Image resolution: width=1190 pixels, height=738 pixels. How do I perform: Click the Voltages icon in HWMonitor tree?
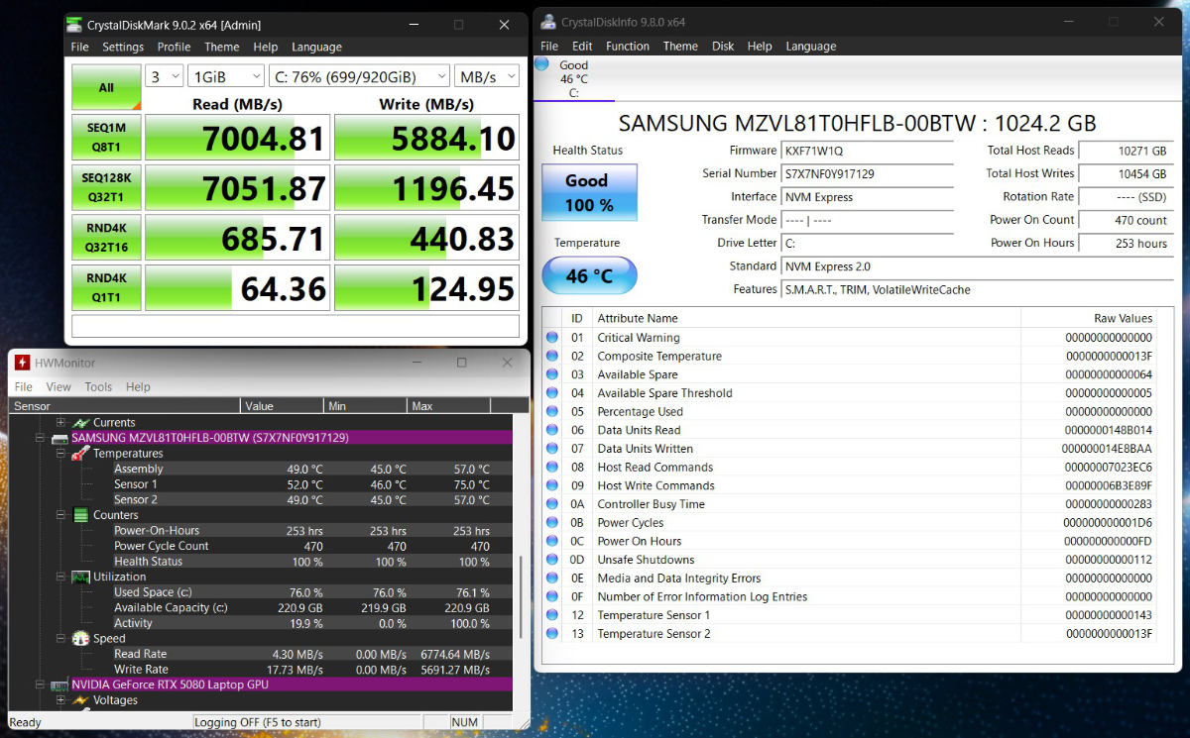(x=80, y=700)
